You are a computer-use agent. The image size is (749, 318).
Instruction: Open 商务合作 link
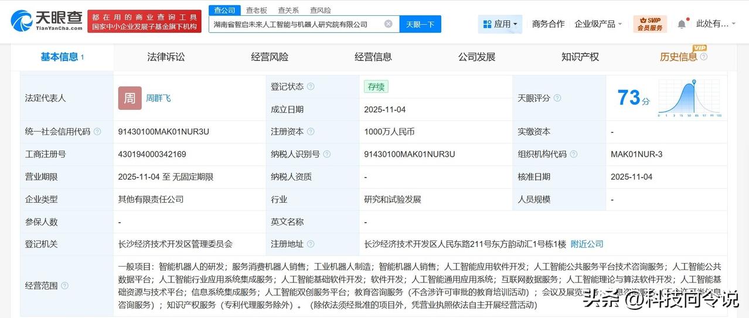(x=549, y=24)
